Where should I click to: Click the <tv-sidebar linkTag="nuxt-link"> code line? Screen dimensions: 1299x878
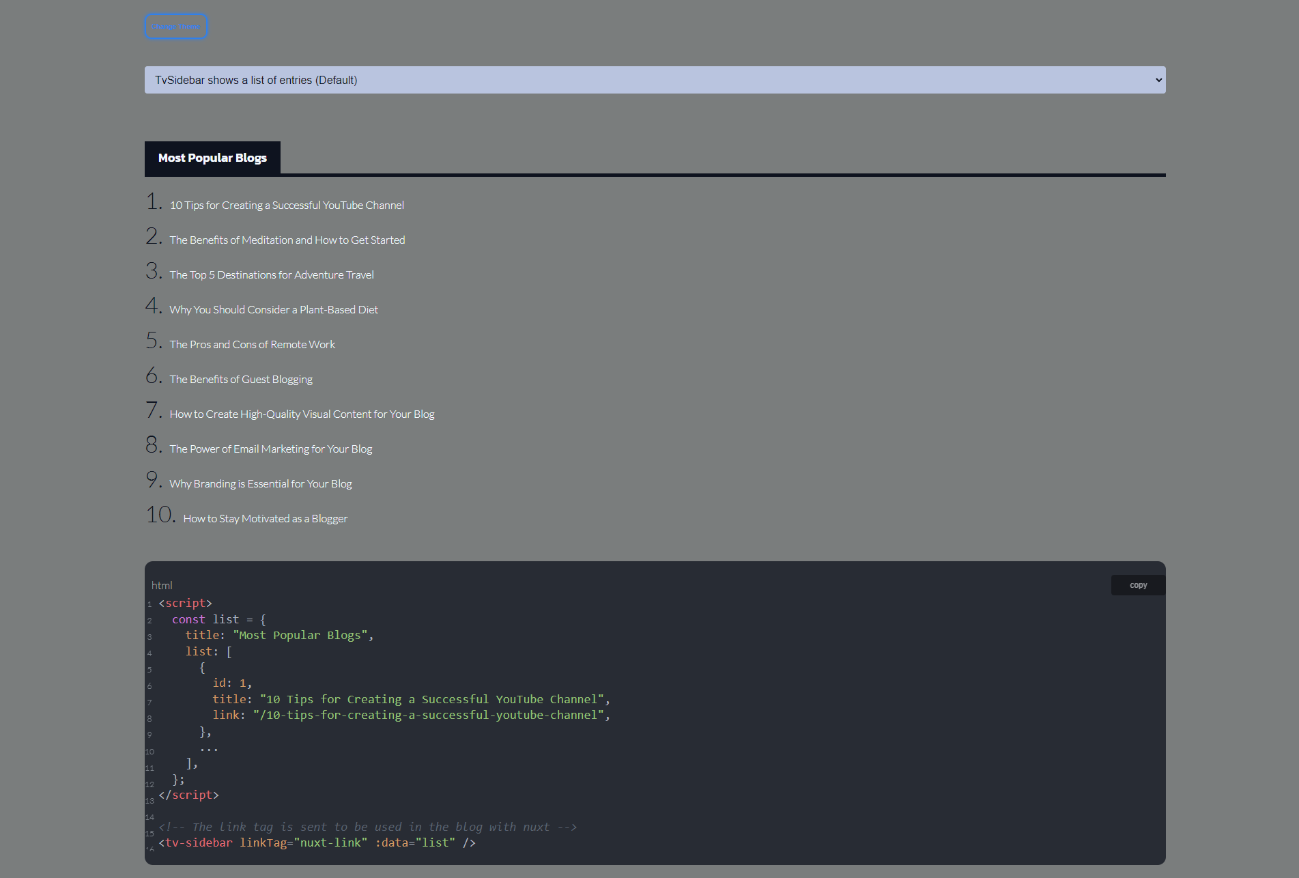pyautogui.click(x=317, y=842)
